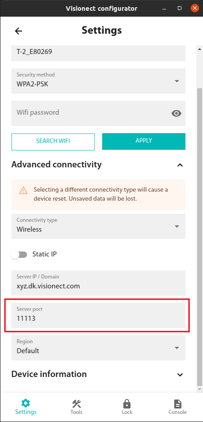203x422 pixels.
Task: Go back using the left arrow icon
Action: 18,31
